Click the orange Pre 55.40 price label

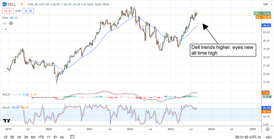[x=264, y=17]
